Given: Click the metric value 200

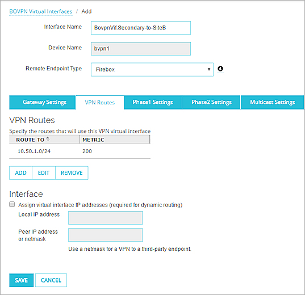Looking at the screenshot, I should click(87, 151).
